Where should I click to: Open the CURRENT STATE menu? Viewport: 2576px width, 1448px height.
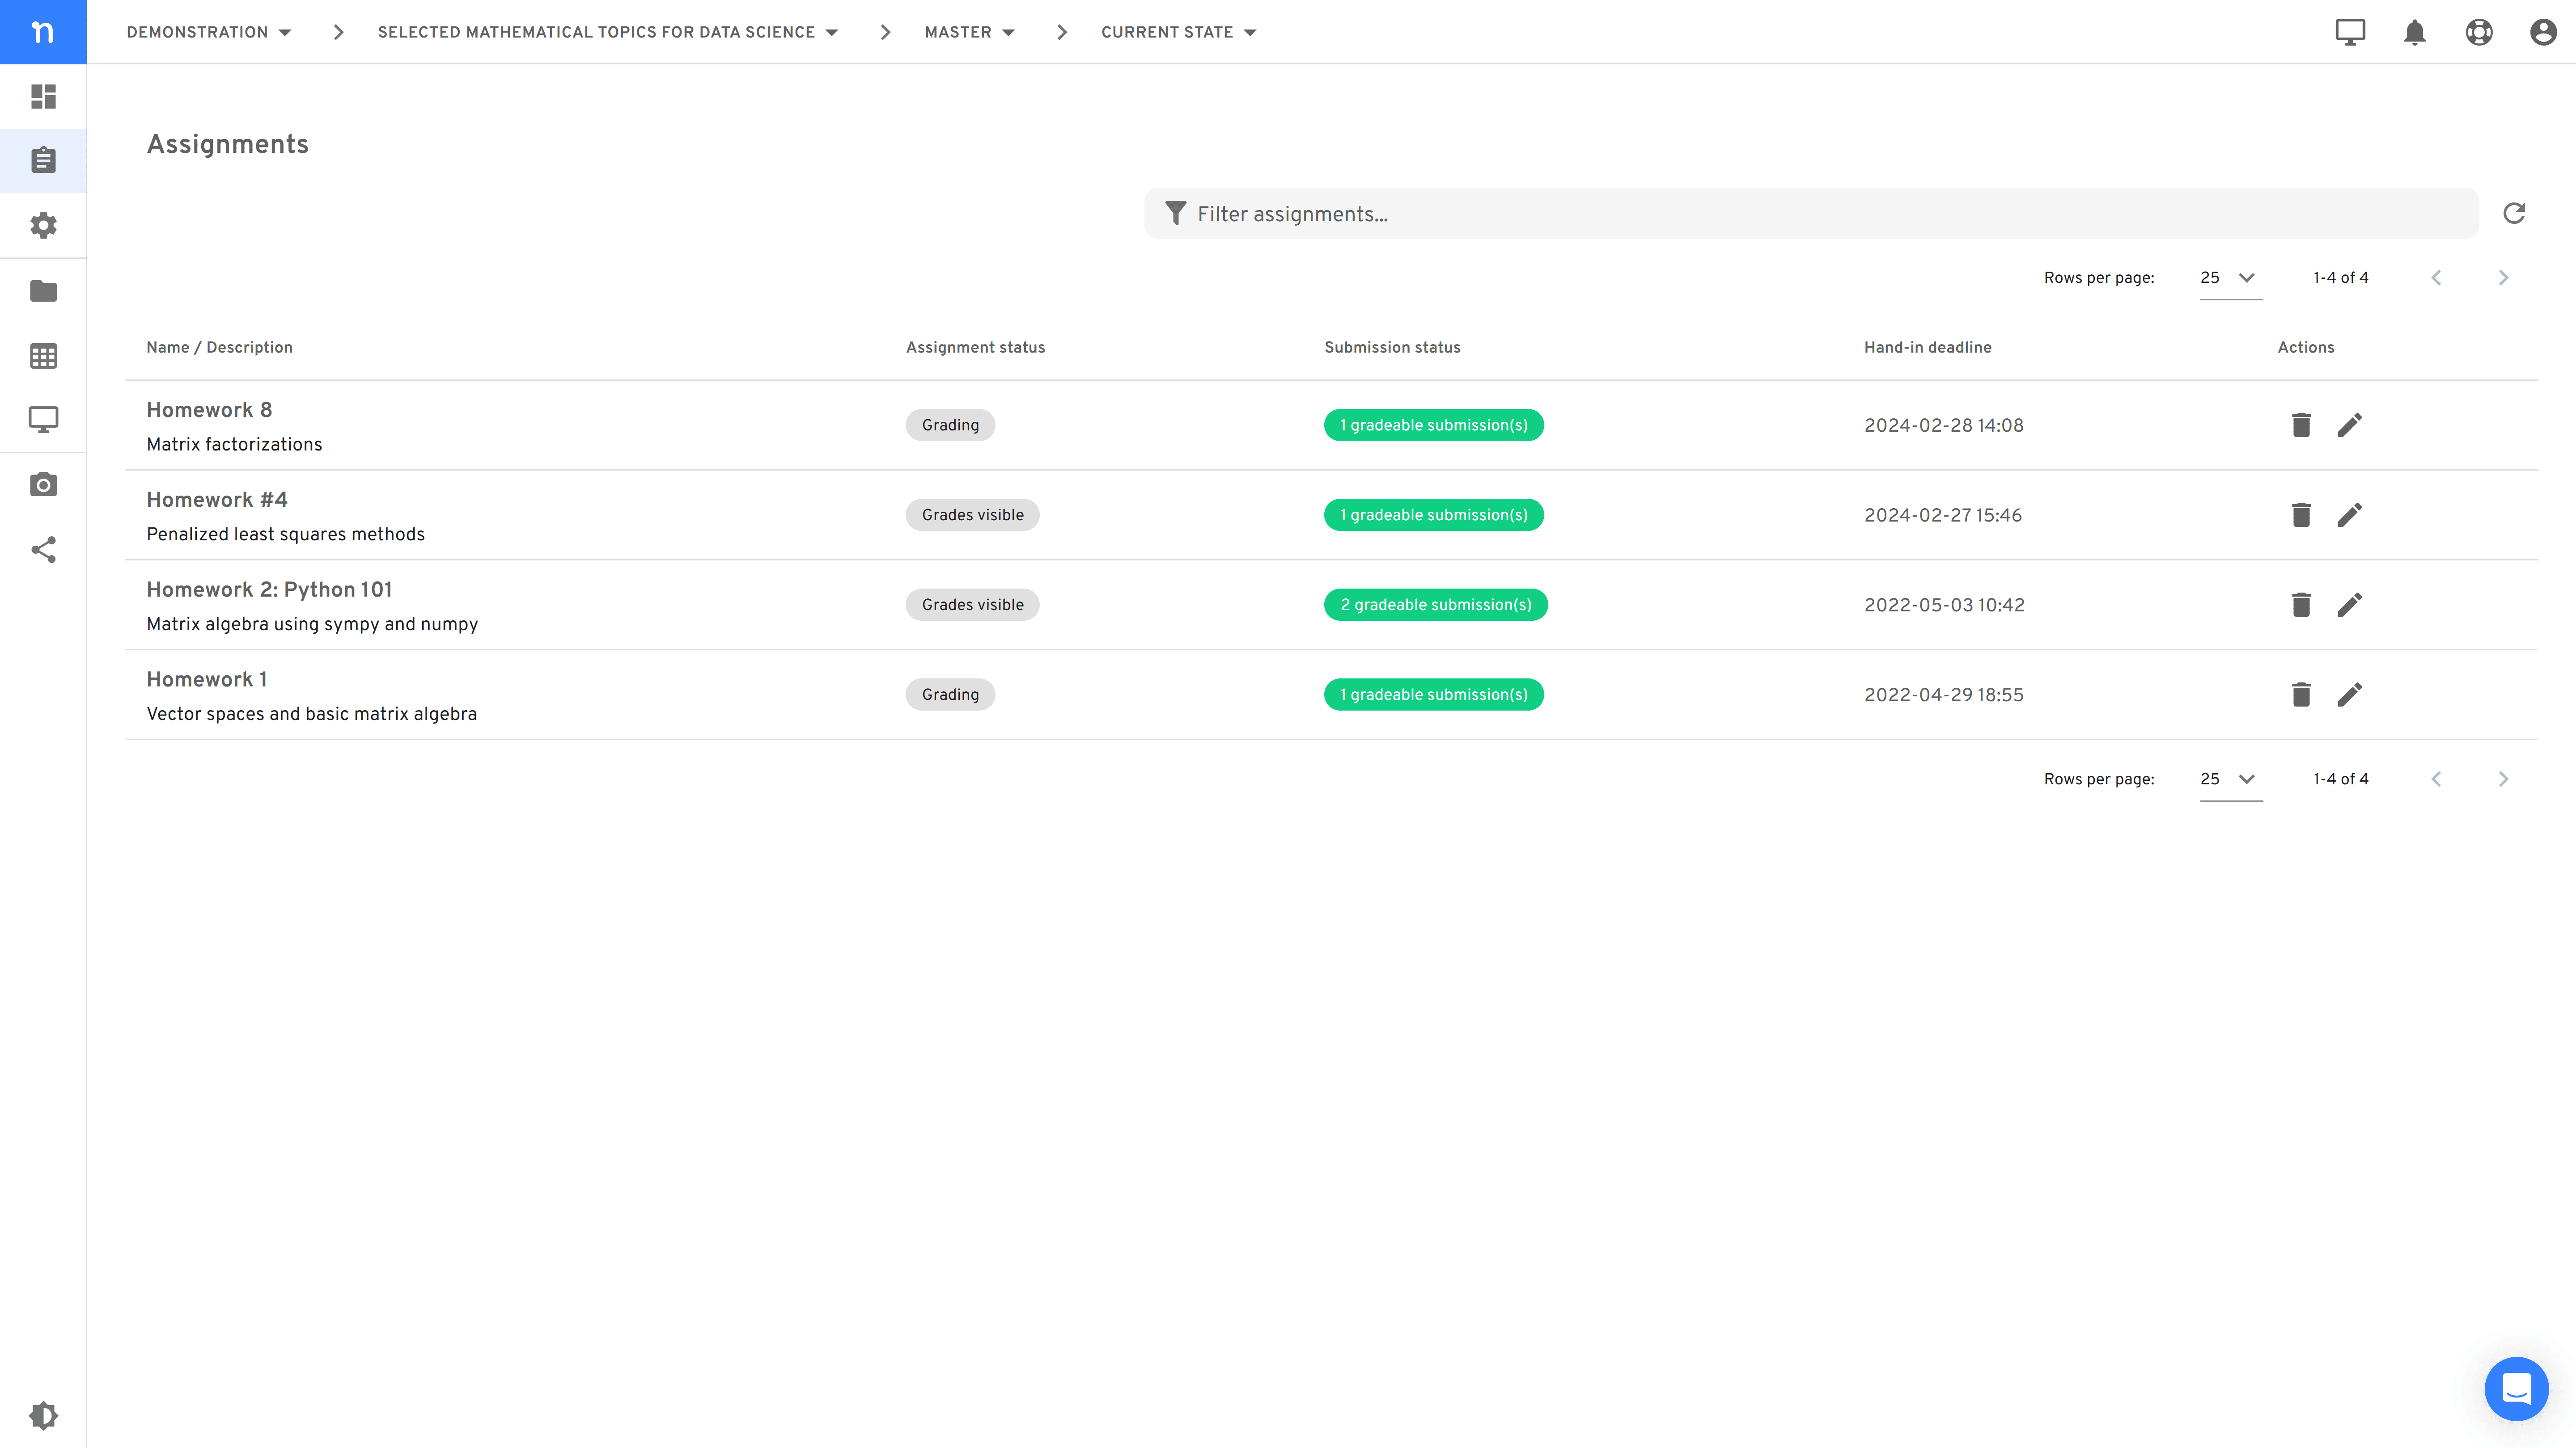point(1178,32)
